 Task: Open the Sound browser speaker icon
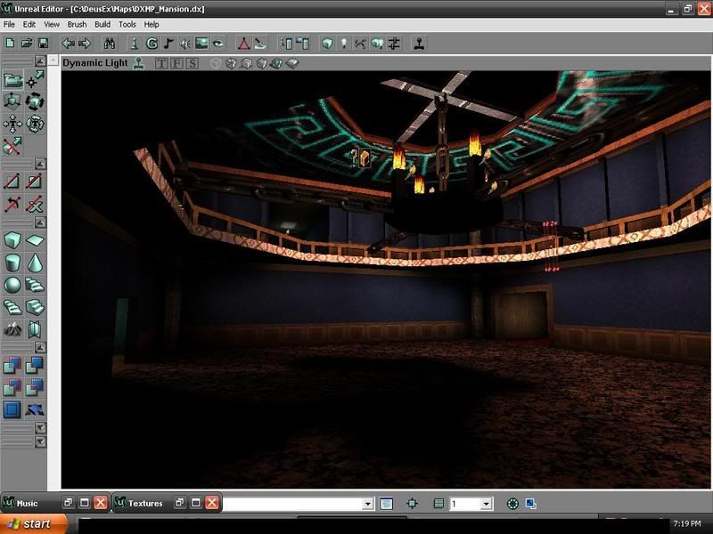(185, 44)
